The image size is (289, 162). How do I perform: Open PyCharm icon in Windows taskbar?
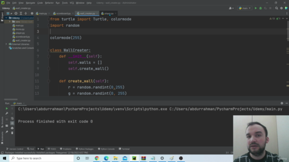134,158
